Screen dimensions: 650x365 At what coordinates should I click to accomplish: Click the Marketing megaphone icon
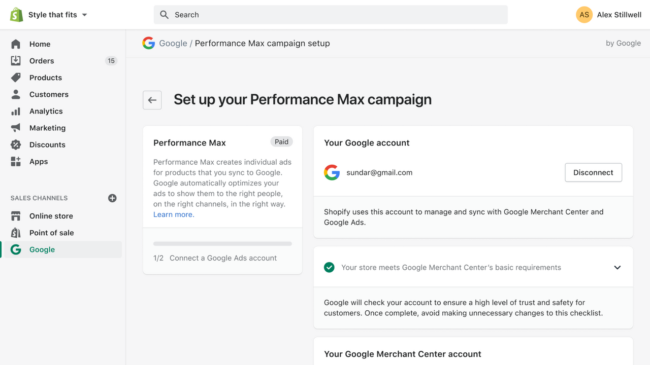pos(16,128)
